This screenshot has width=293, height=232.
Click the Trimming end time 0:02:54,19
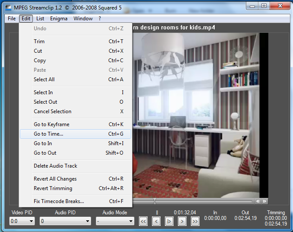(276, 224)
